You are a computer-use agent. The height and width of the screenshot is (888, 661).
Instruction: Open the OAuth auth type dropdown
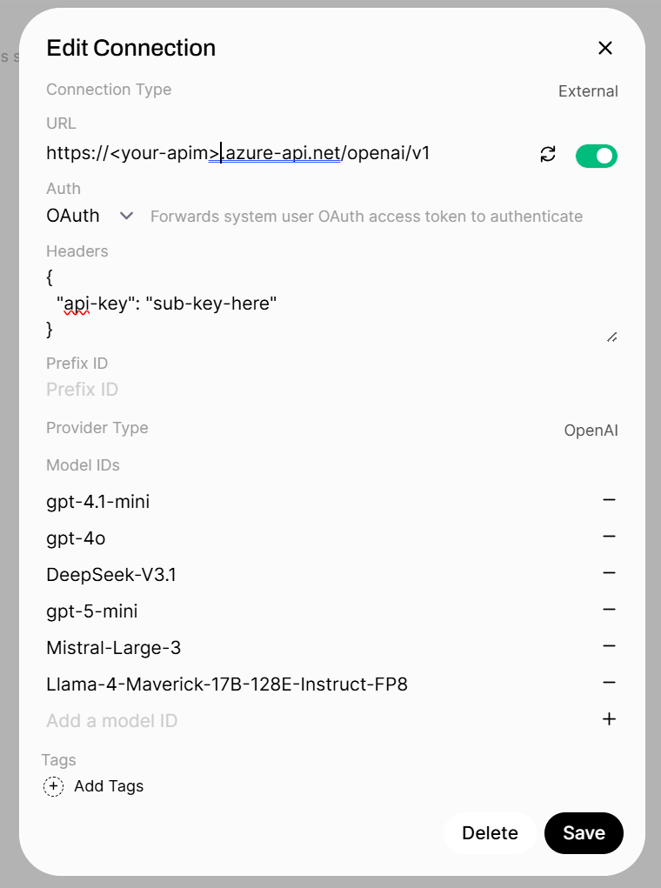point(90,216)
